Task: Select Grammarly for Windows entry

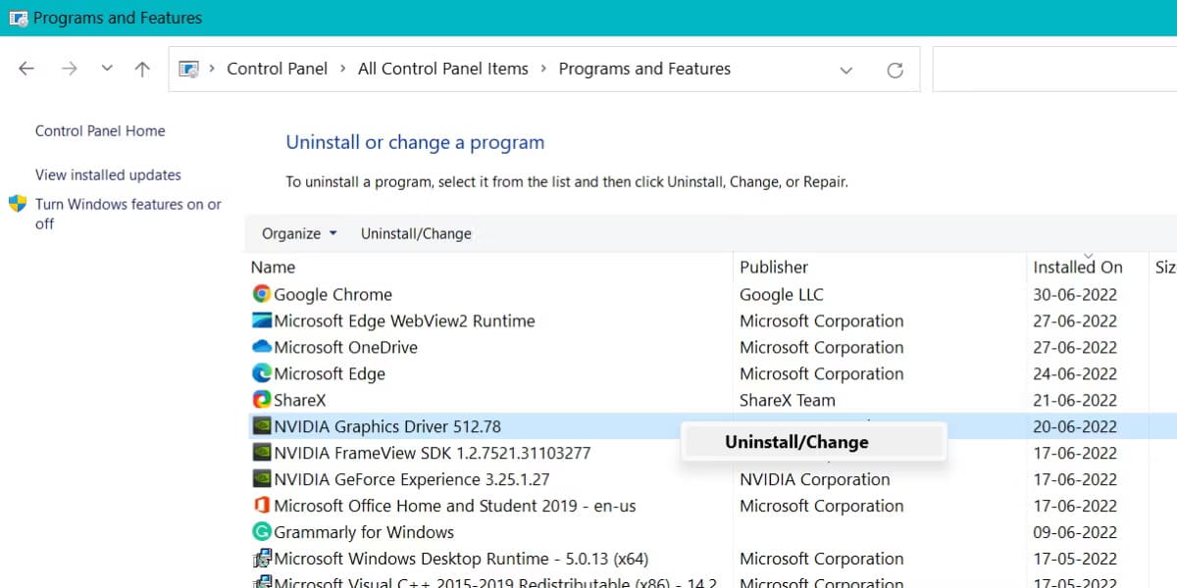Action: tap(364, 532)
